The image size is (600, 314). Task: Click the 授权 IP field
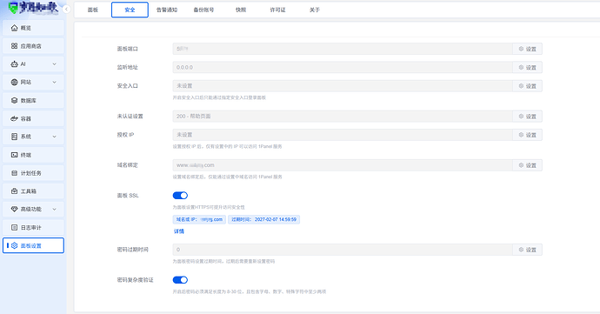(343, 135)
